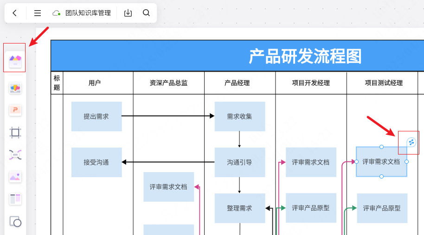Image resolution: width=424 pixels, height=235 pixels.
Task: Open the sticker materials icon in sidebar
Action: click(15, 88)
